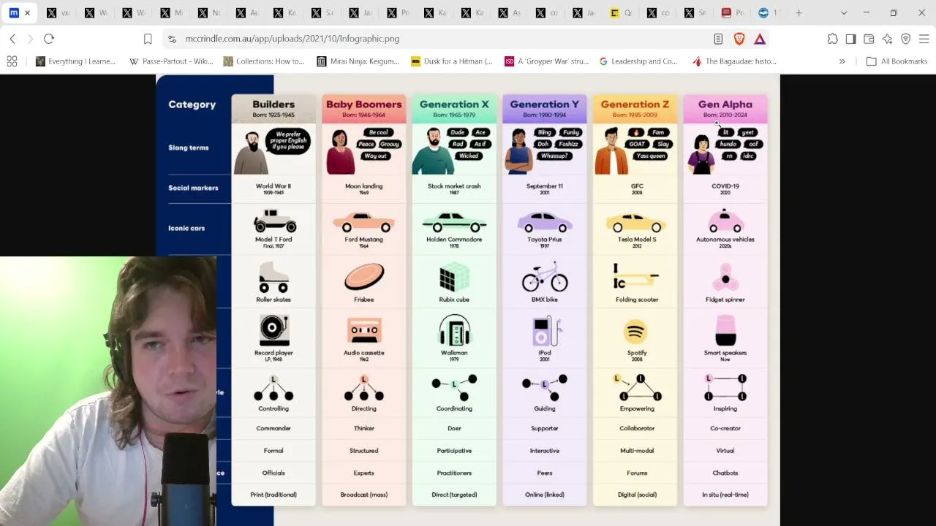
Task: Click the mccrindle.com.au address bar URL
Action: point(292,39)
